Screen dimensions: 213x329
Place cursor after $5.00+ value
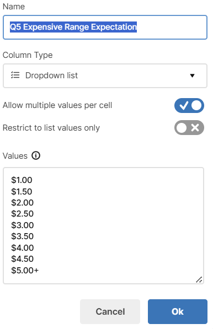pyautogui.click(x=39, y=271)
